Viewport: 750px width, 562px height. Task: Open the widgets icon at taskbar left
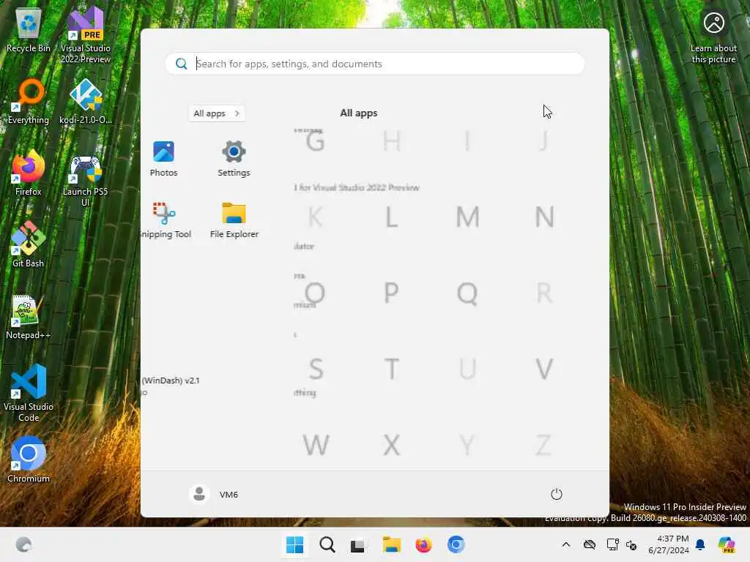(x=23, y=544)
